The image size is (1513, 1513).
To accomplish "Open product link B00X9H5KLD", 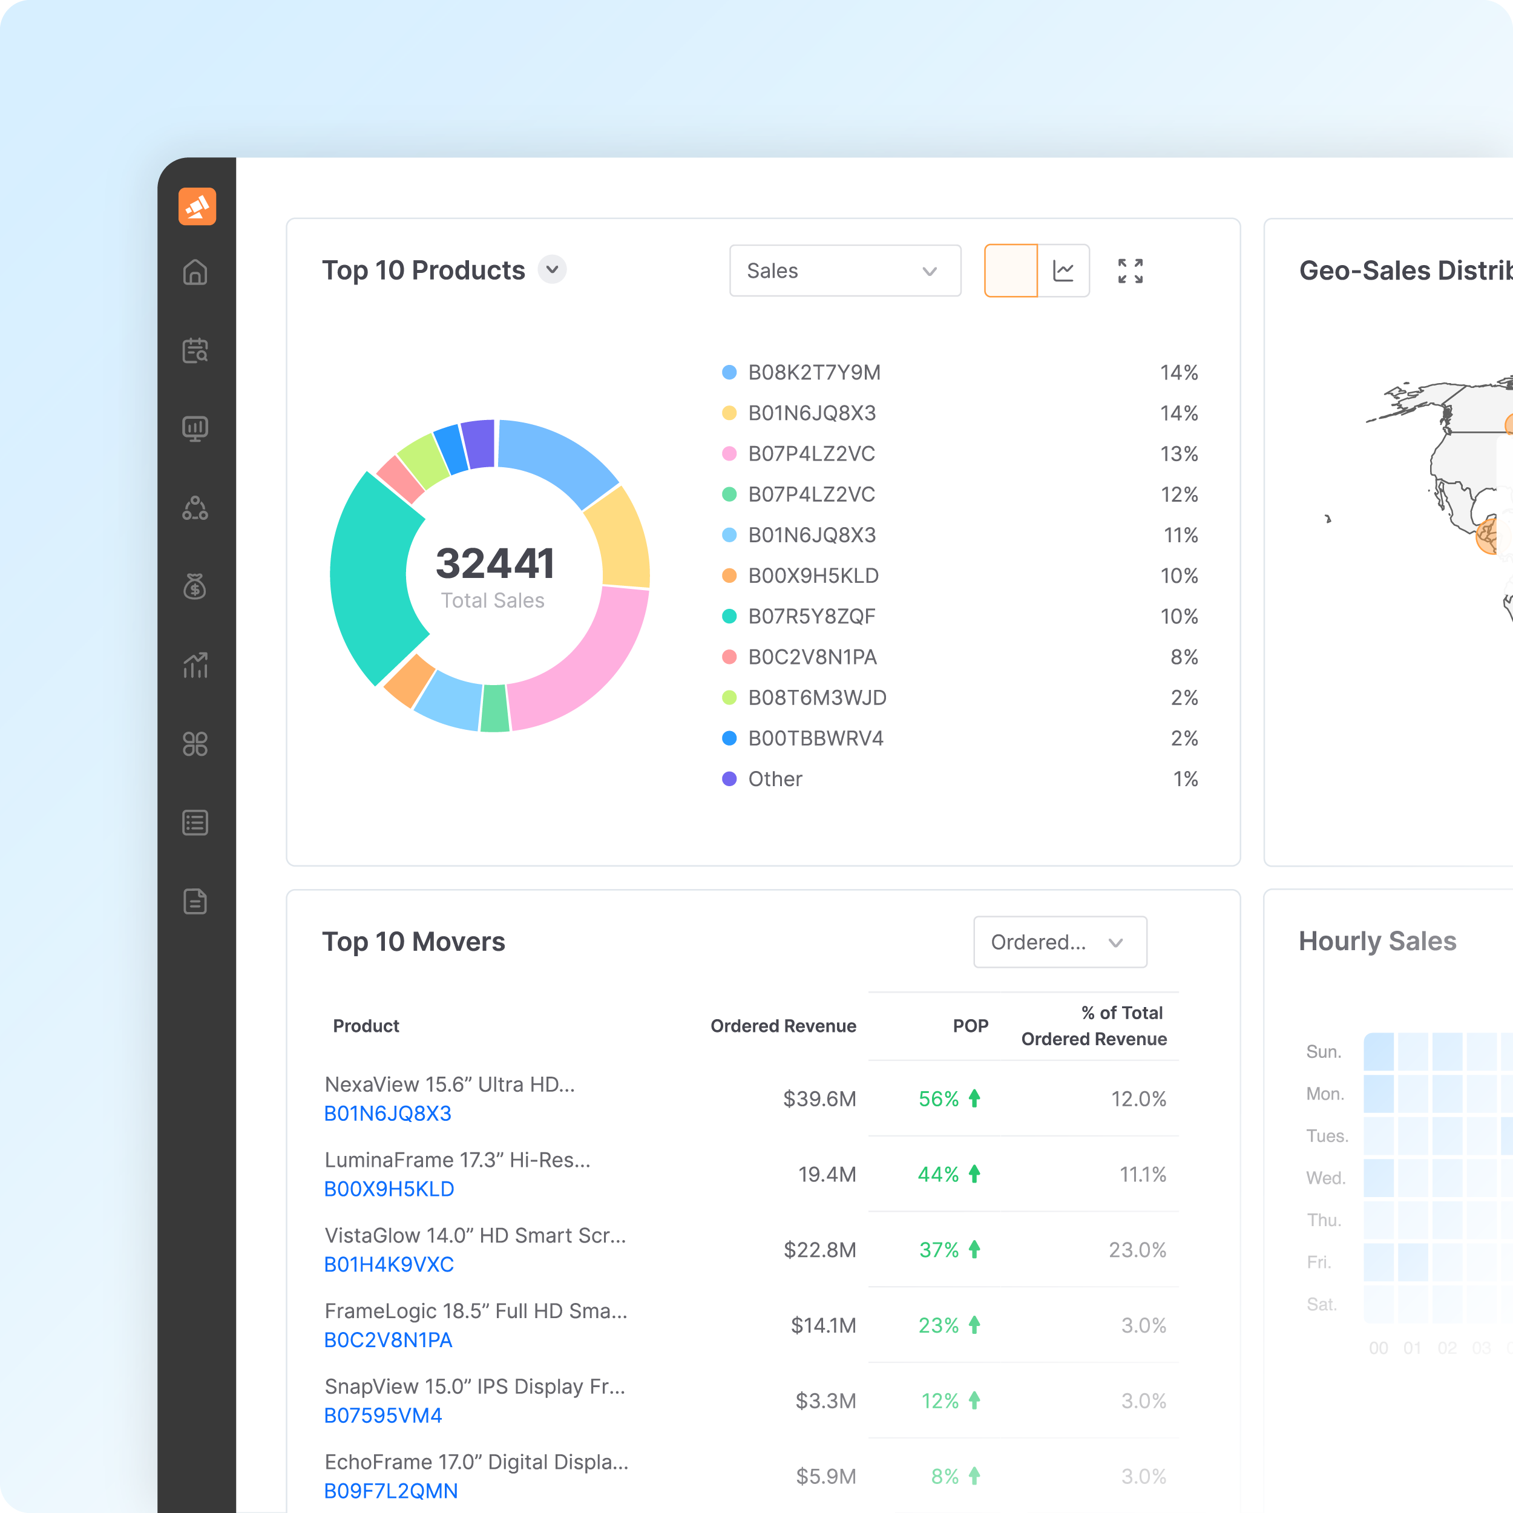I will click(389, 1189).
